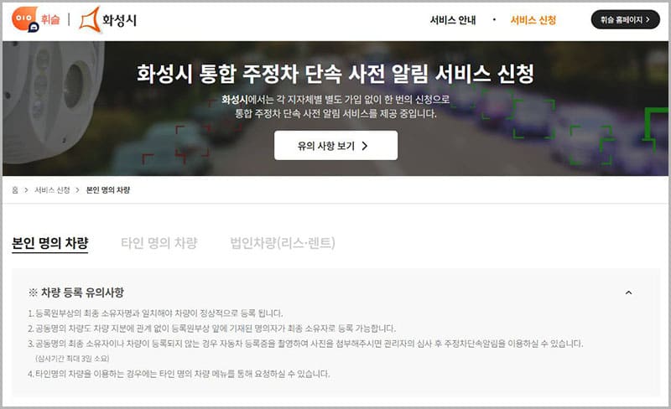Switch to the 타인 명의 차량 tab
The width and height of the screenshot is (671, 409).
[x=159, y=243]
